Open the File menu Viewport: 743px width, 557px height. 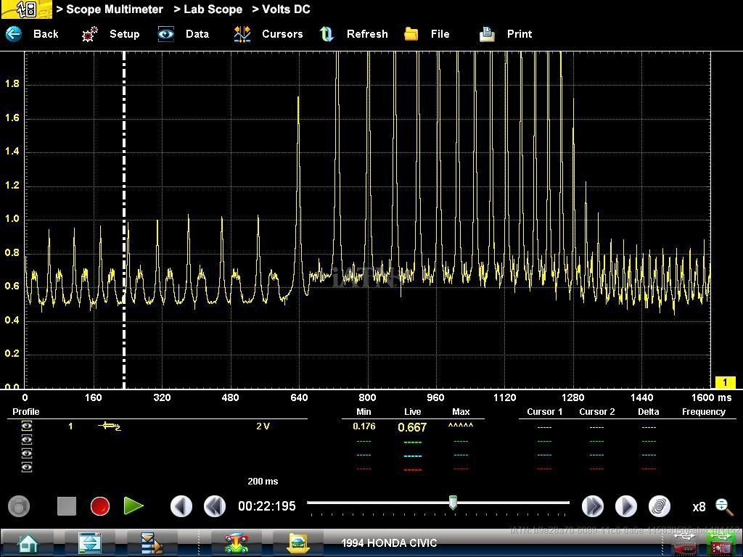click(411, 34)
